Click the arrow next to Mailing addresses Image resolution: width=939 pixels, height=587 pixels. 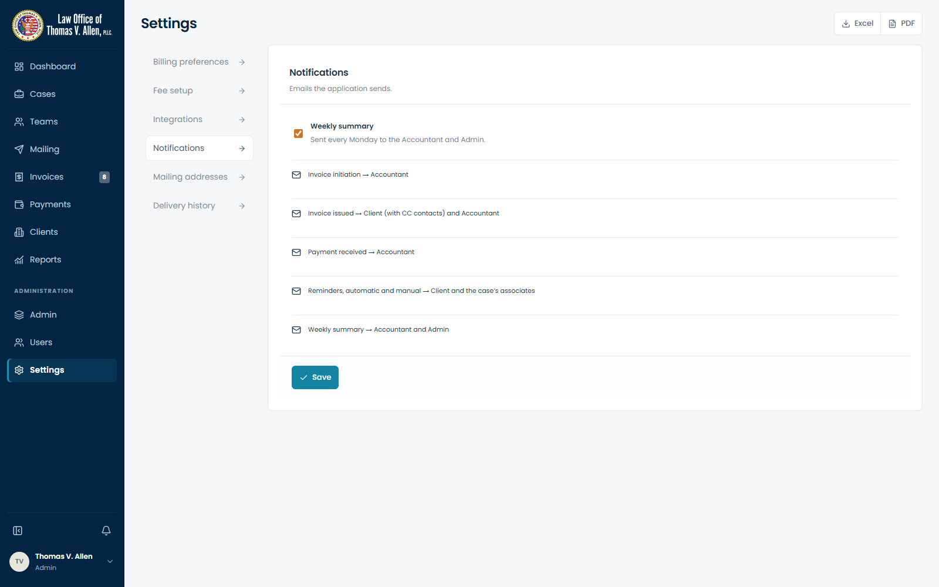coord(242,177)
